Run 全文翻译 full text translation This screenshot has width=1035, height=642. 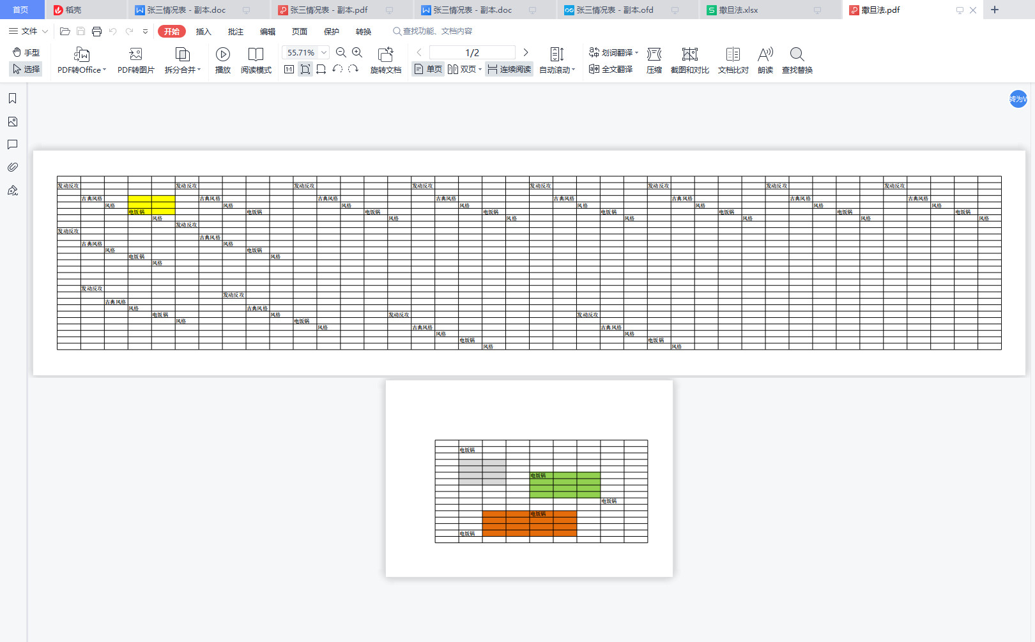pos(611,69)
